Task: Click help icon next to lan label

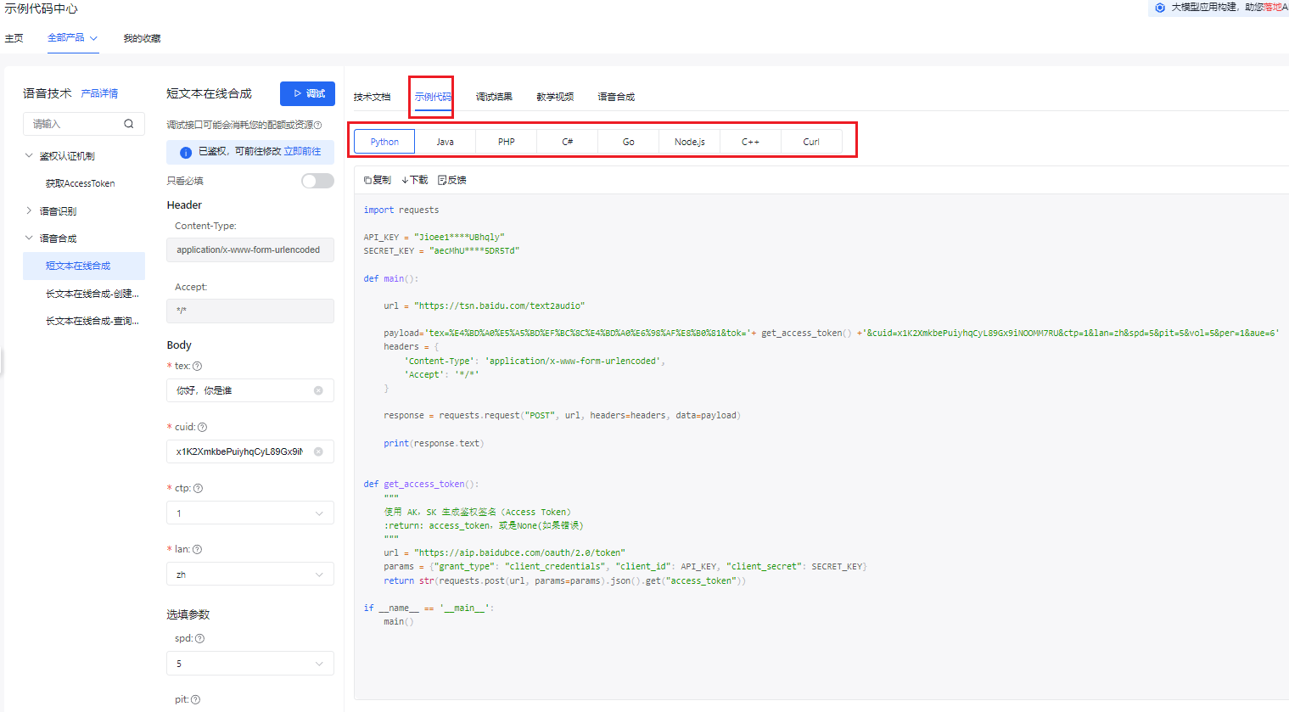Action: tap(198, 550)
